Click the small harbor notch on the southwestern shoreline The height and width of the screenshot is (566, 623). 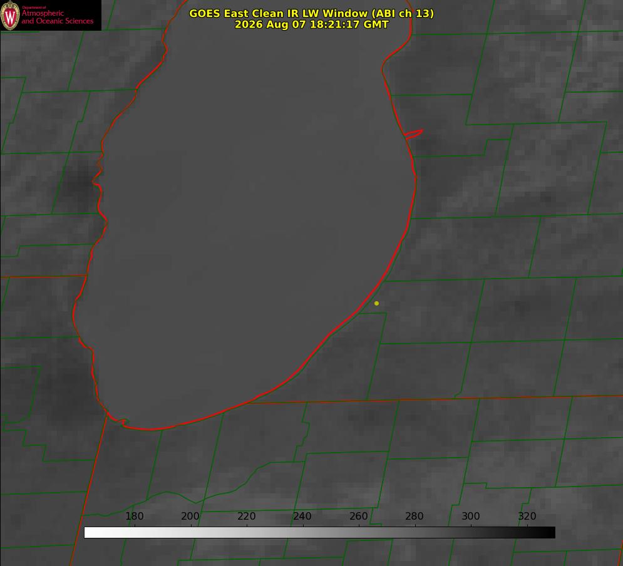[125, 421]
